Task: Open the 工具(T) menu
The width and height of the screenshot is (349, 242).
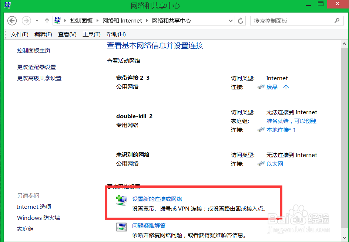Action: (91, 34)
